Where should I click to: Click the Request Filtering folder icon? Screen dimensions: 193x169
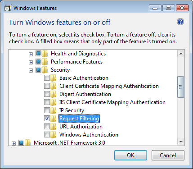pyautogui.click(x=53, y=119)
